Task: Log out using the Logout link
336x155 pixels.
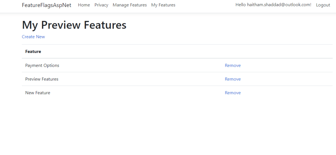Action: [x=323, y=5]
